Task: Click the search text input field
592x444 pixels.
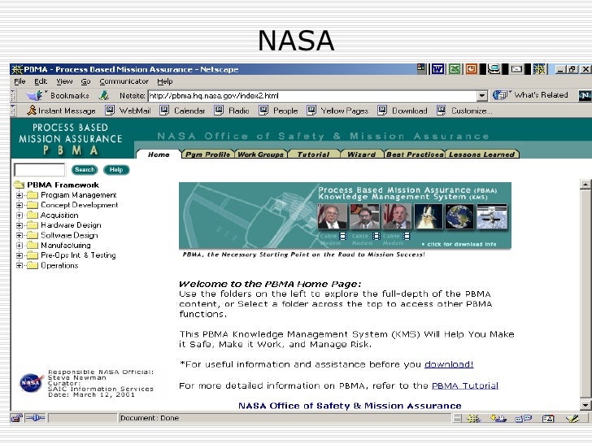Action: [x=39, y=170]
